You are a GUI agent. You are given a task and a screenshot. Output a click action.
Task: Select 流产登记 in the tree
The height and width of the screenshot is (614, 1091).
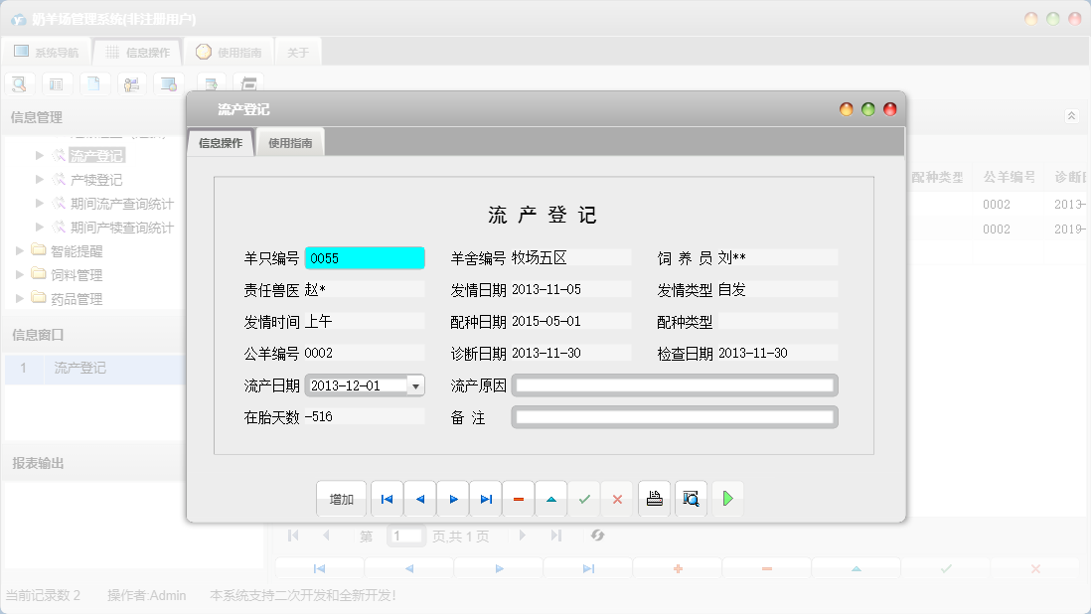coord(96,156)
